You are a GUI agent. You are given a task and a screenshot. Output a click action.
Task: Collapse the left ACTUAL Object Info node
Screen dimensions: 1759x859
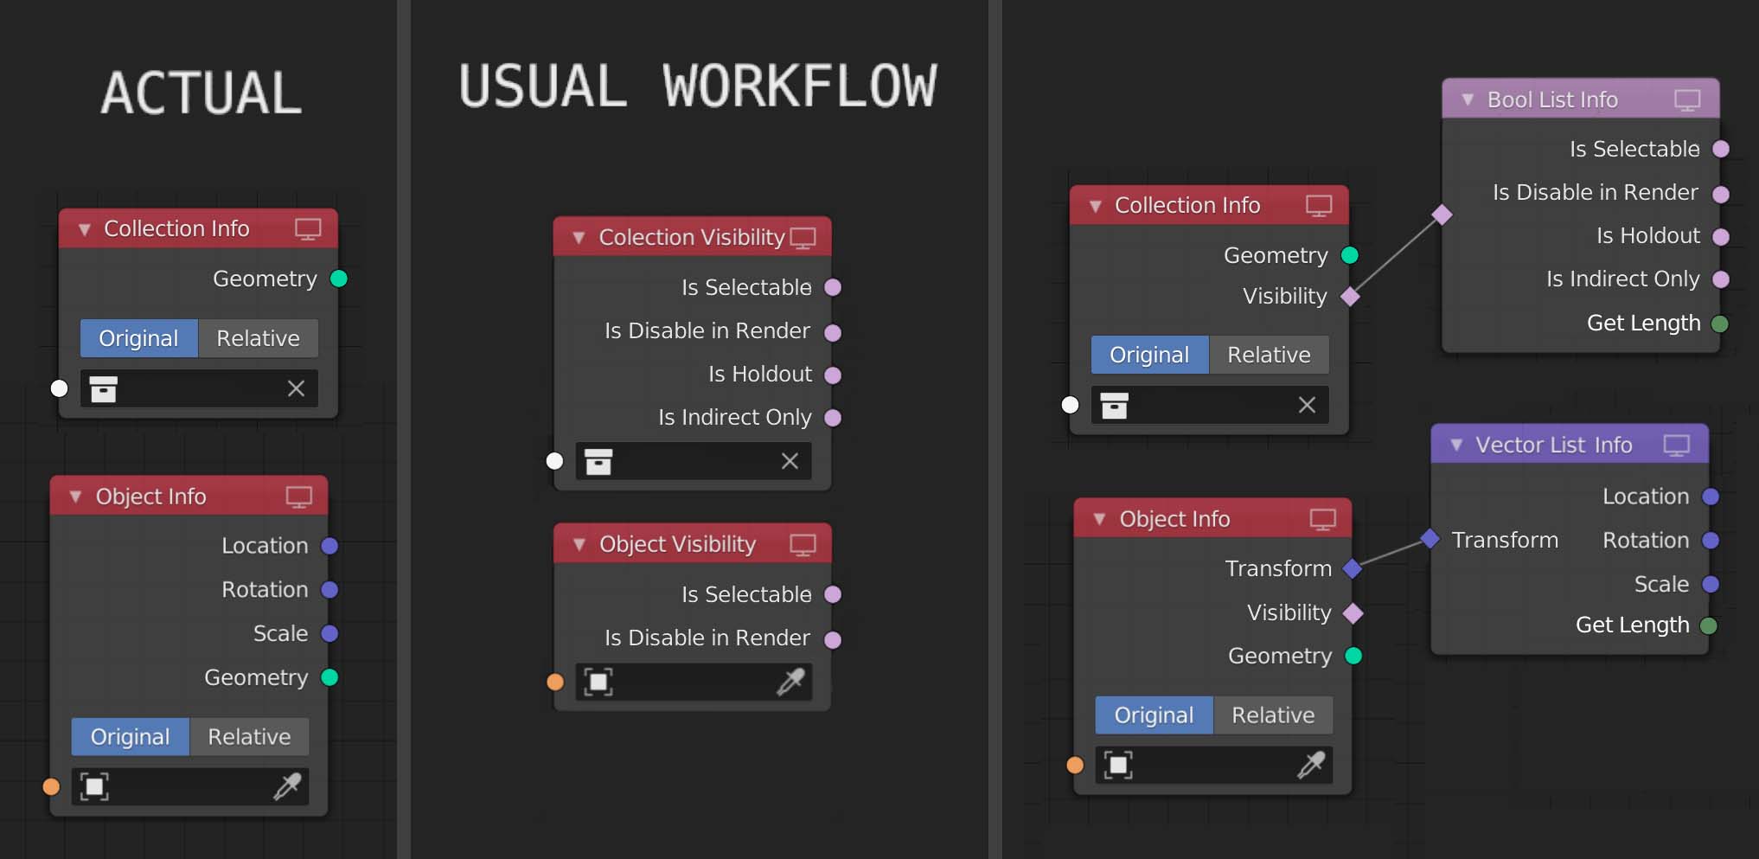point(75,497)
